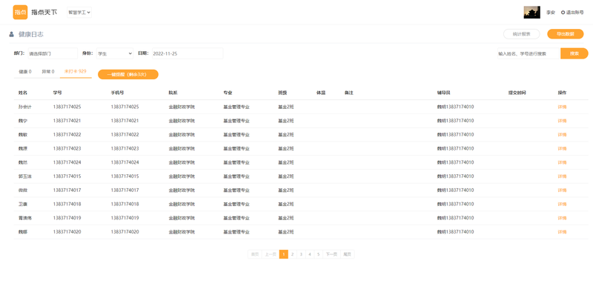The height and width of the screenshot is (289, 593).
Task: Click the 退出账号 logout text
Action: click(575, 13)
